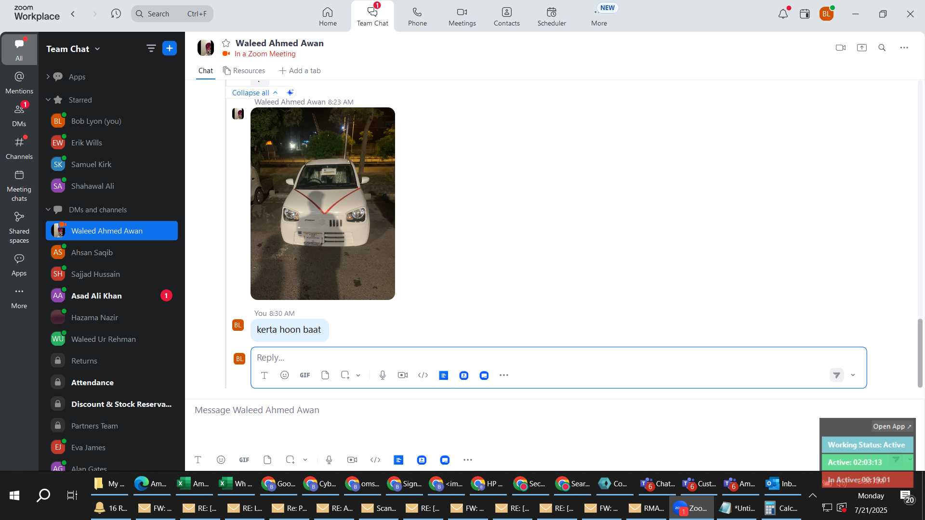This screenshot has height=520, width=925.
Task: Click the chat vertical scrollbar
Action: pyautogui.click(x=920, y=353)
